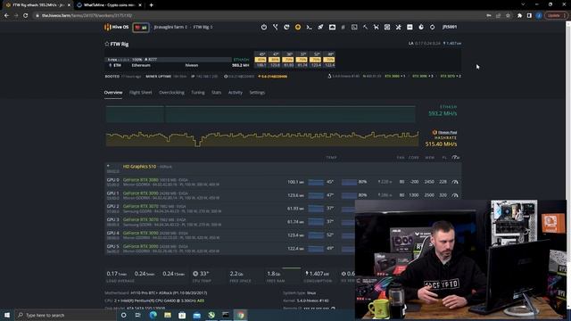The height and width of the screenshot is (321, 571).
Task: Click GPU 2 GeForce RTX 3070 name
Action: (x=141, y=206)
